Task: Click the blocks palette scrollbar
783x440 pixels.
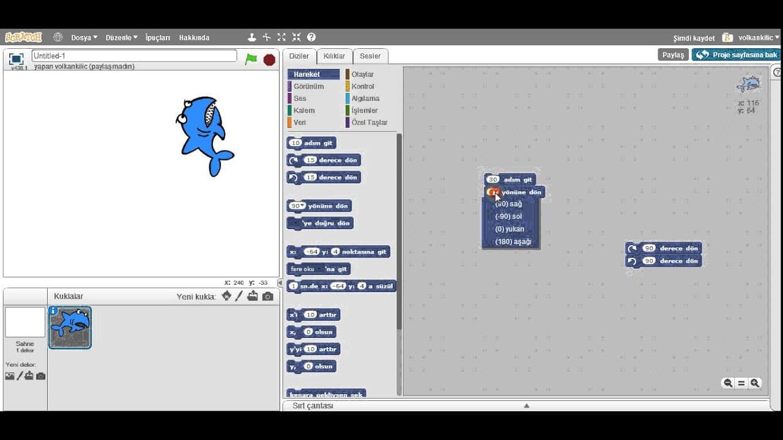Action: pyautogui.click(x=399, y=232)
